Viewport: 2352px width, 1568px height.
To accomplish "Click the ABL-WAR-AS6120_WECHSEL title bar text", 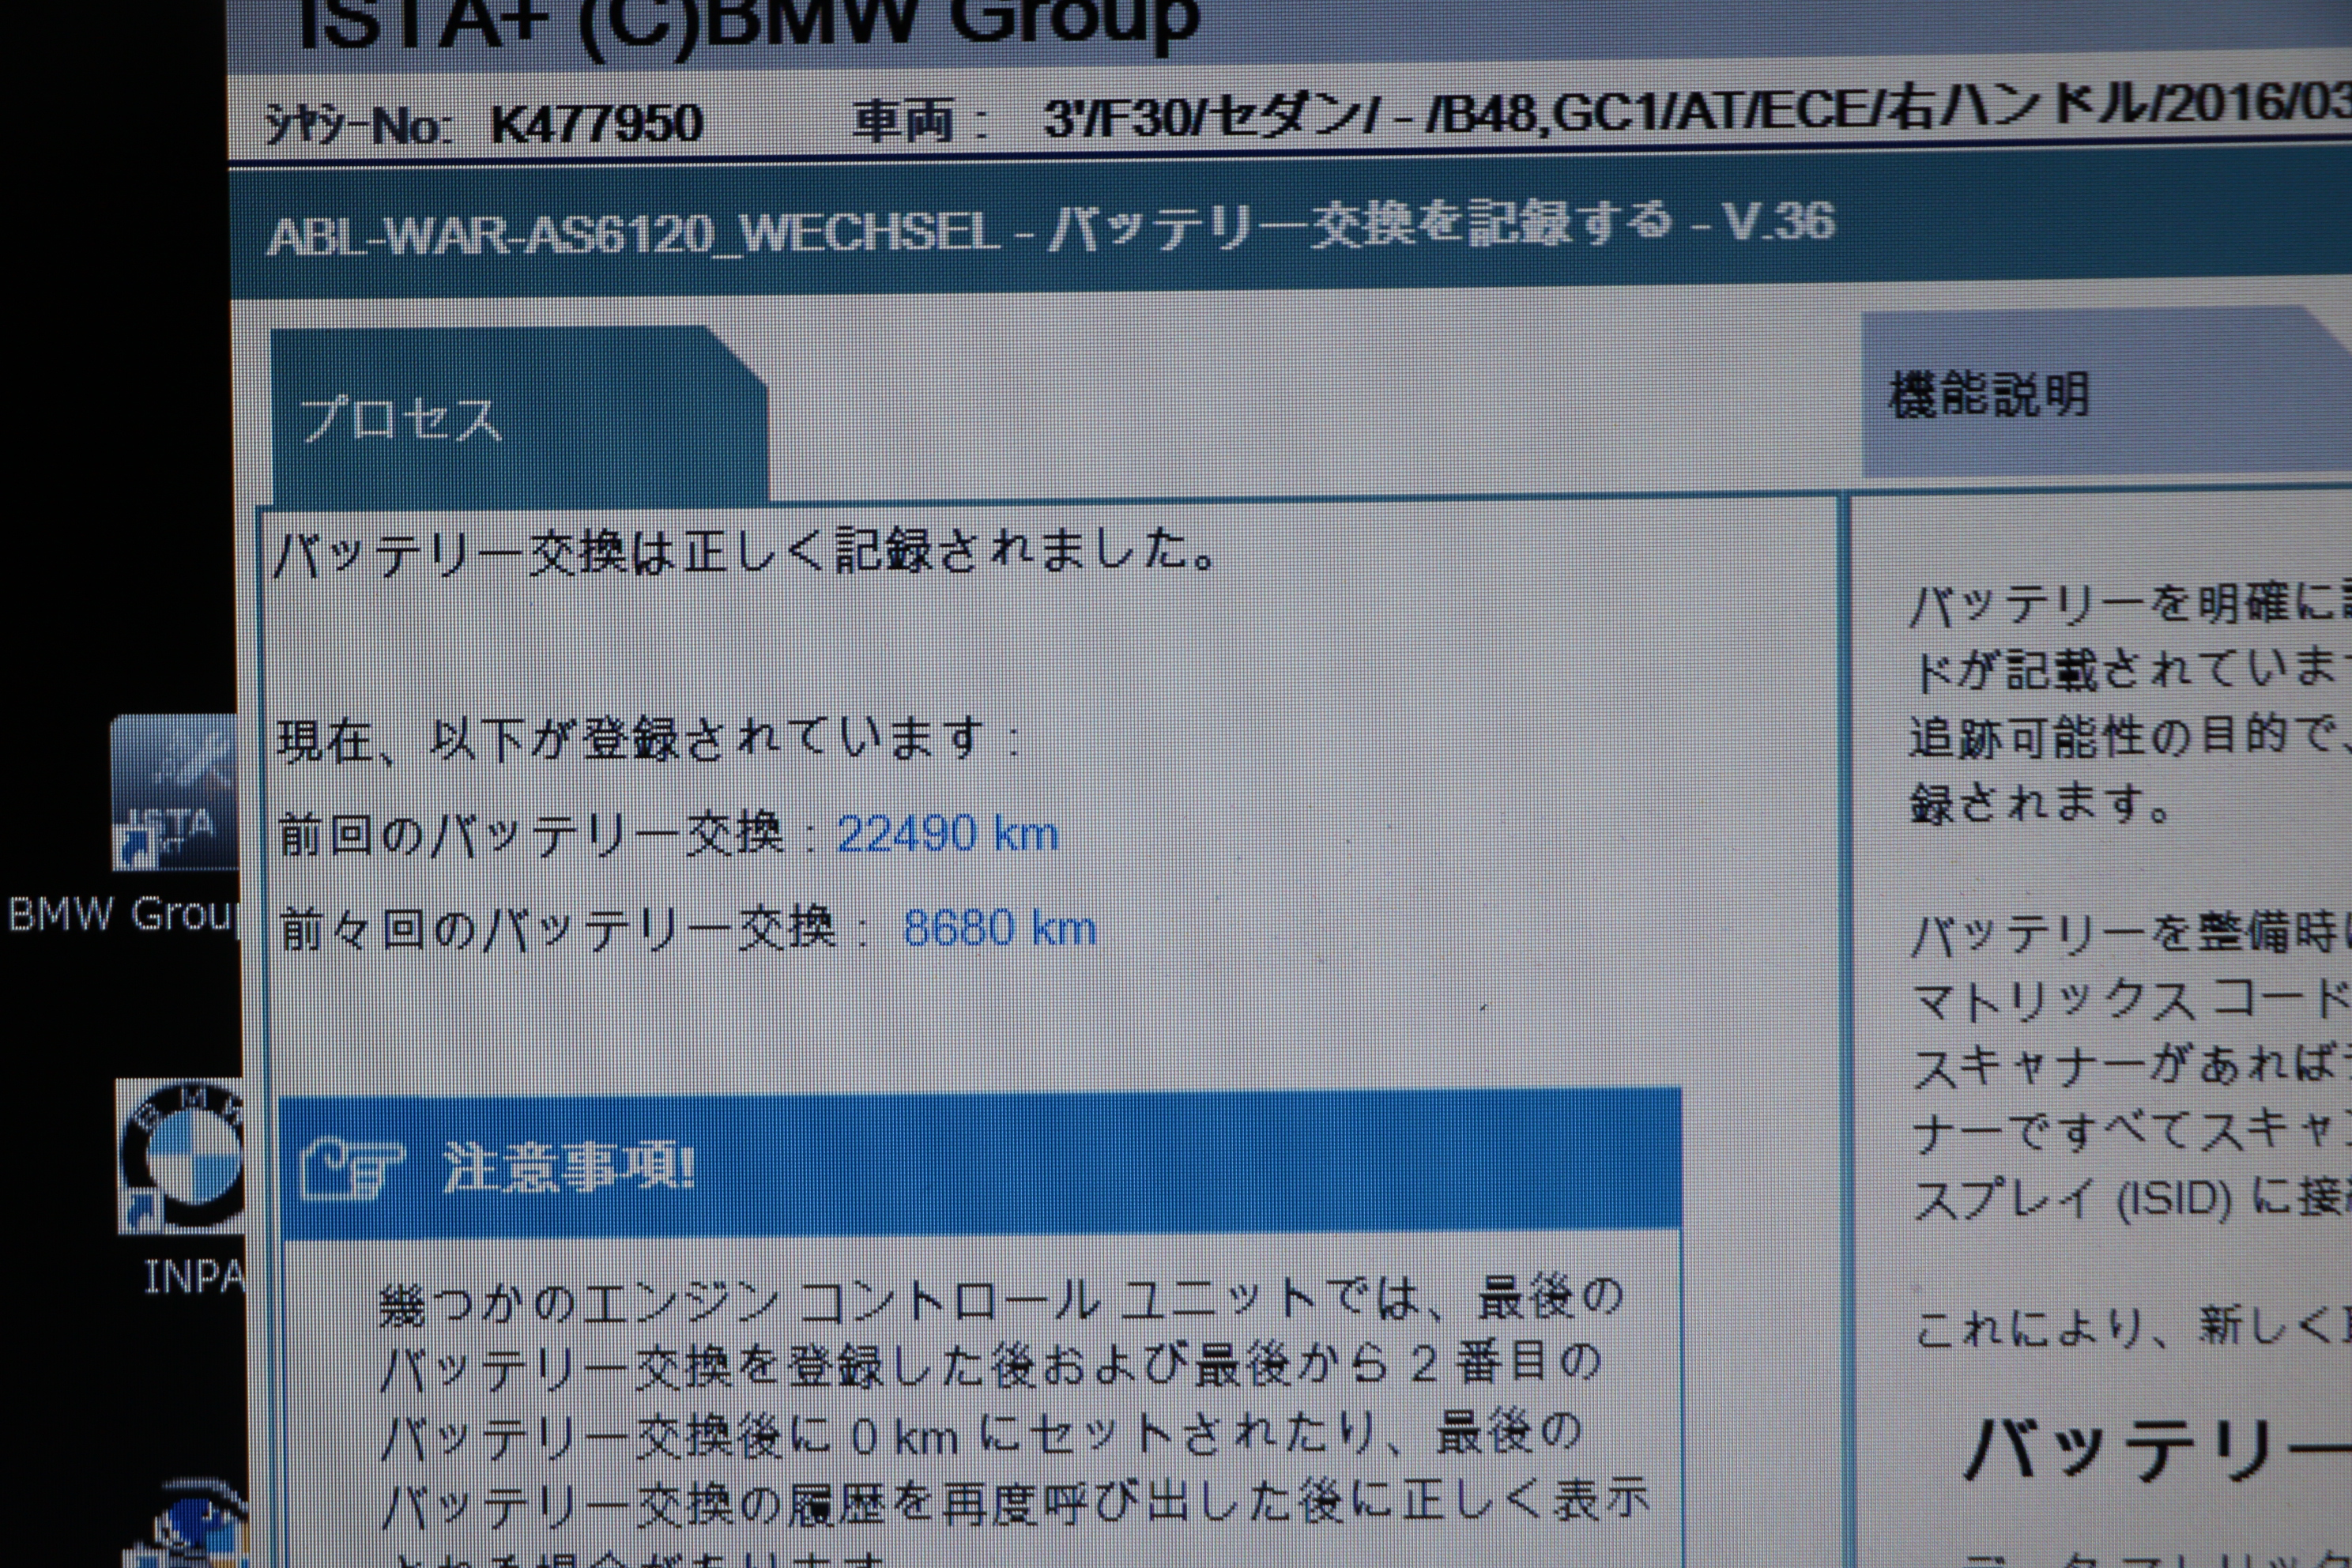I will click(1050, 228).
